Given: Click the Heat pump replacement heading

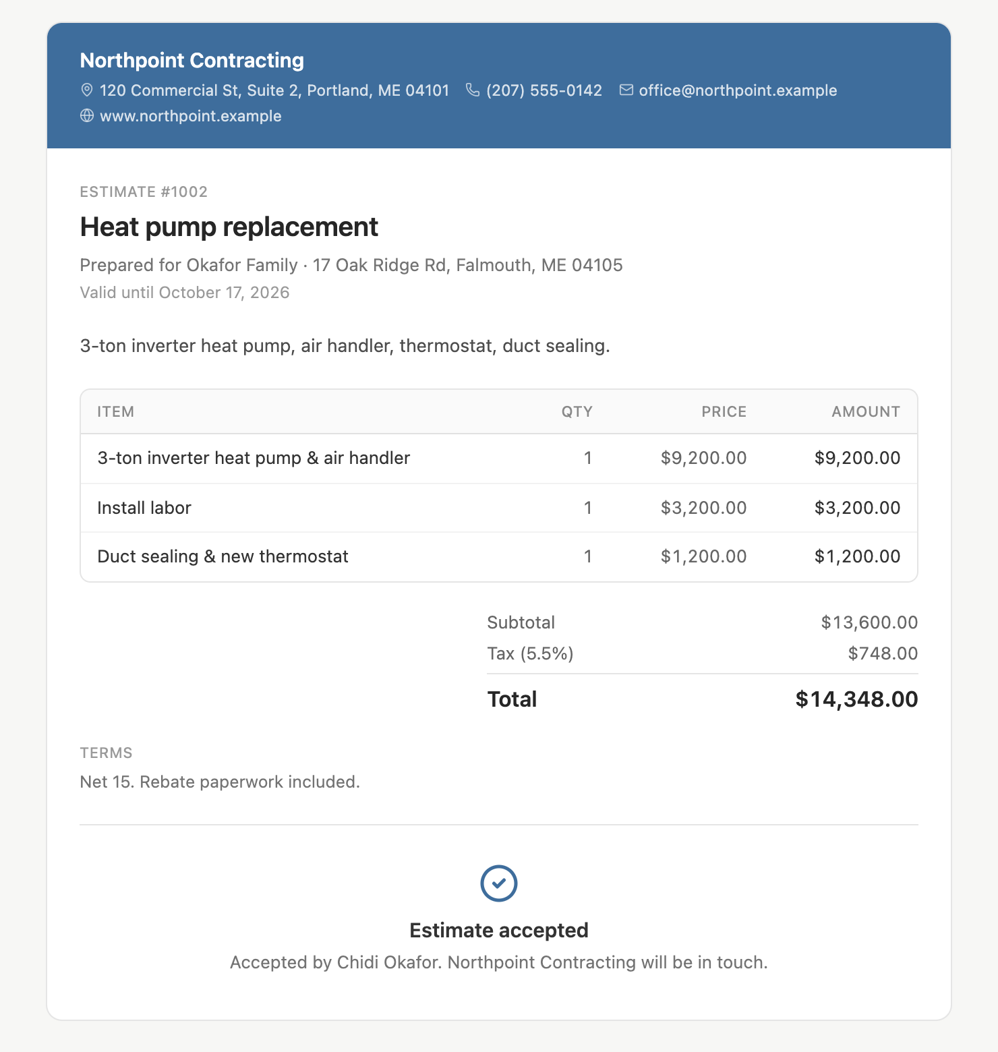Looking at the screenshot, I should pyautogui.click(x=229, y=227).
